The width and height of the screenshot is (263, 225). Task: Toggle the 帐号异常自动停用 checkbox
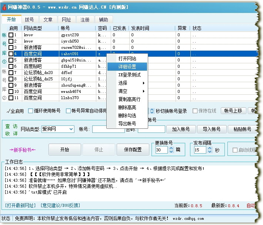68,111
